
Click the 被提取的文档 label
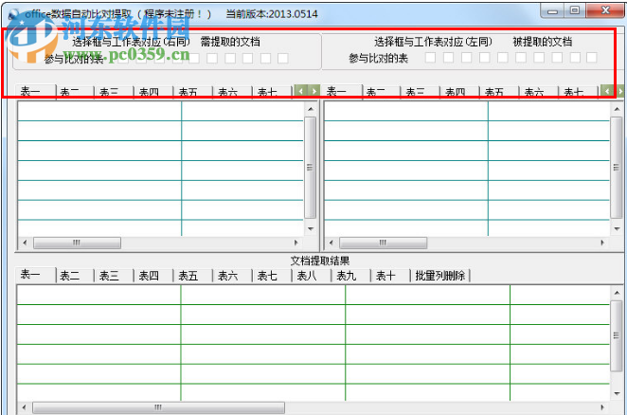coord(542,42)
